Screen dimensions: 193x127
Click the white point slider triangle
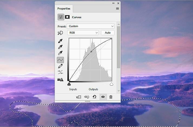click(x=111, y=84)
